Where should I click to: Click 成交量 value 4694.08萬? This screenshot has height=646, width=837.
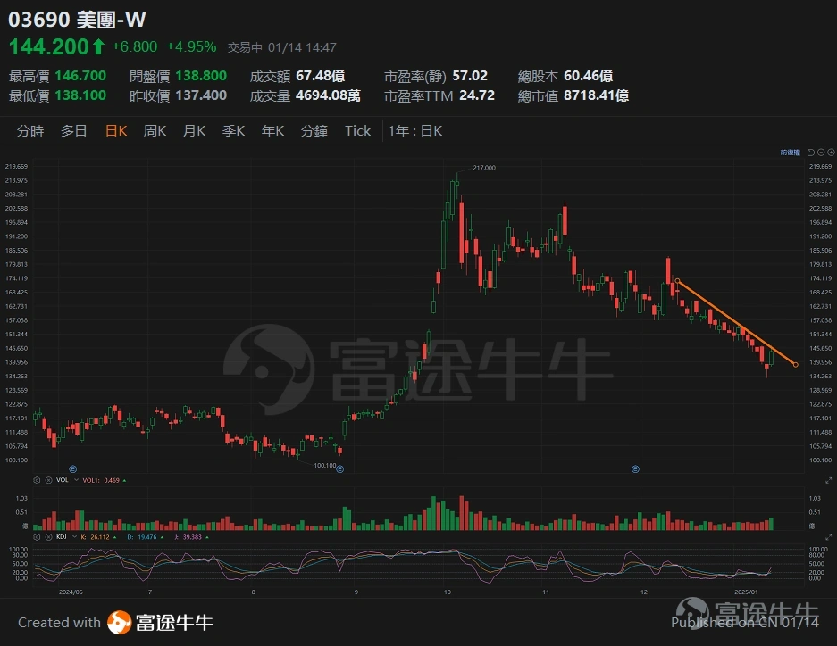click(x=328, y=95)
